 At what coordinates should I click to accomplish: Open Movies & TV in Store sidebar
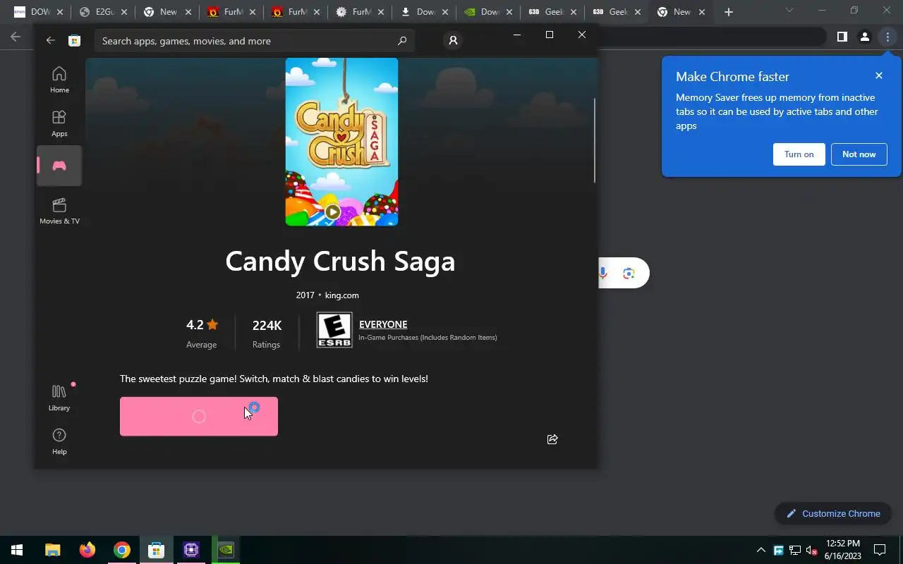click(x=59, y=211)
